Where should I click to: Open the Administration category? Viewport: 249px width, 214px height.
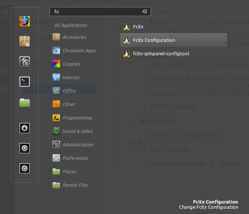click(73, 145)
